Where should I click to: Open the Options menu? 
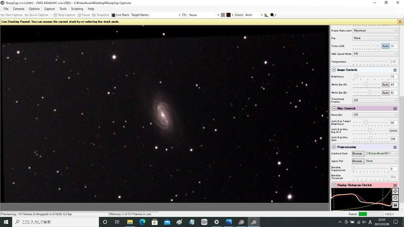34,9
